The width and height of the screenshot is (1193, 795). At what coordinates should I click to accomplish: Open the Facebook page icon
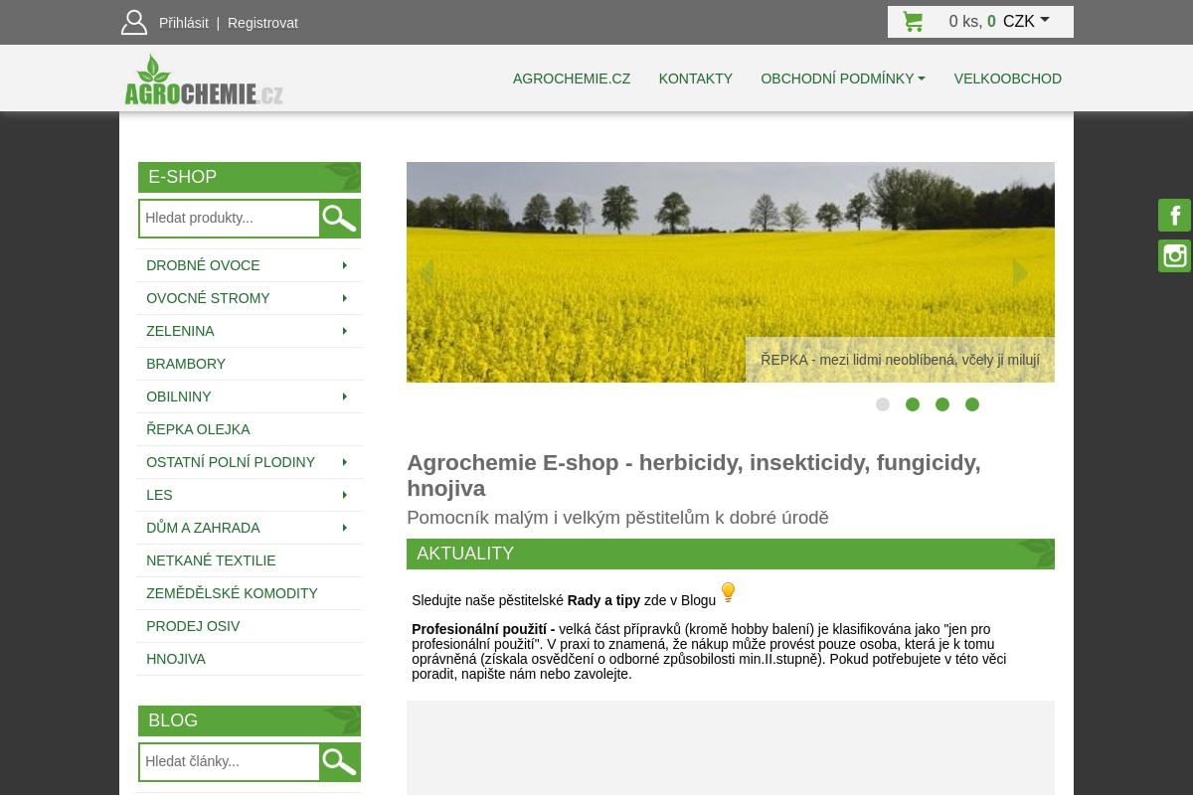[1174, 215]
